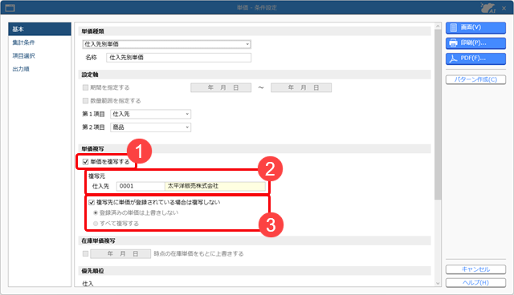514x295 pixels.
Task: Click the キャンセル button
Action: [x=475, y=269]
